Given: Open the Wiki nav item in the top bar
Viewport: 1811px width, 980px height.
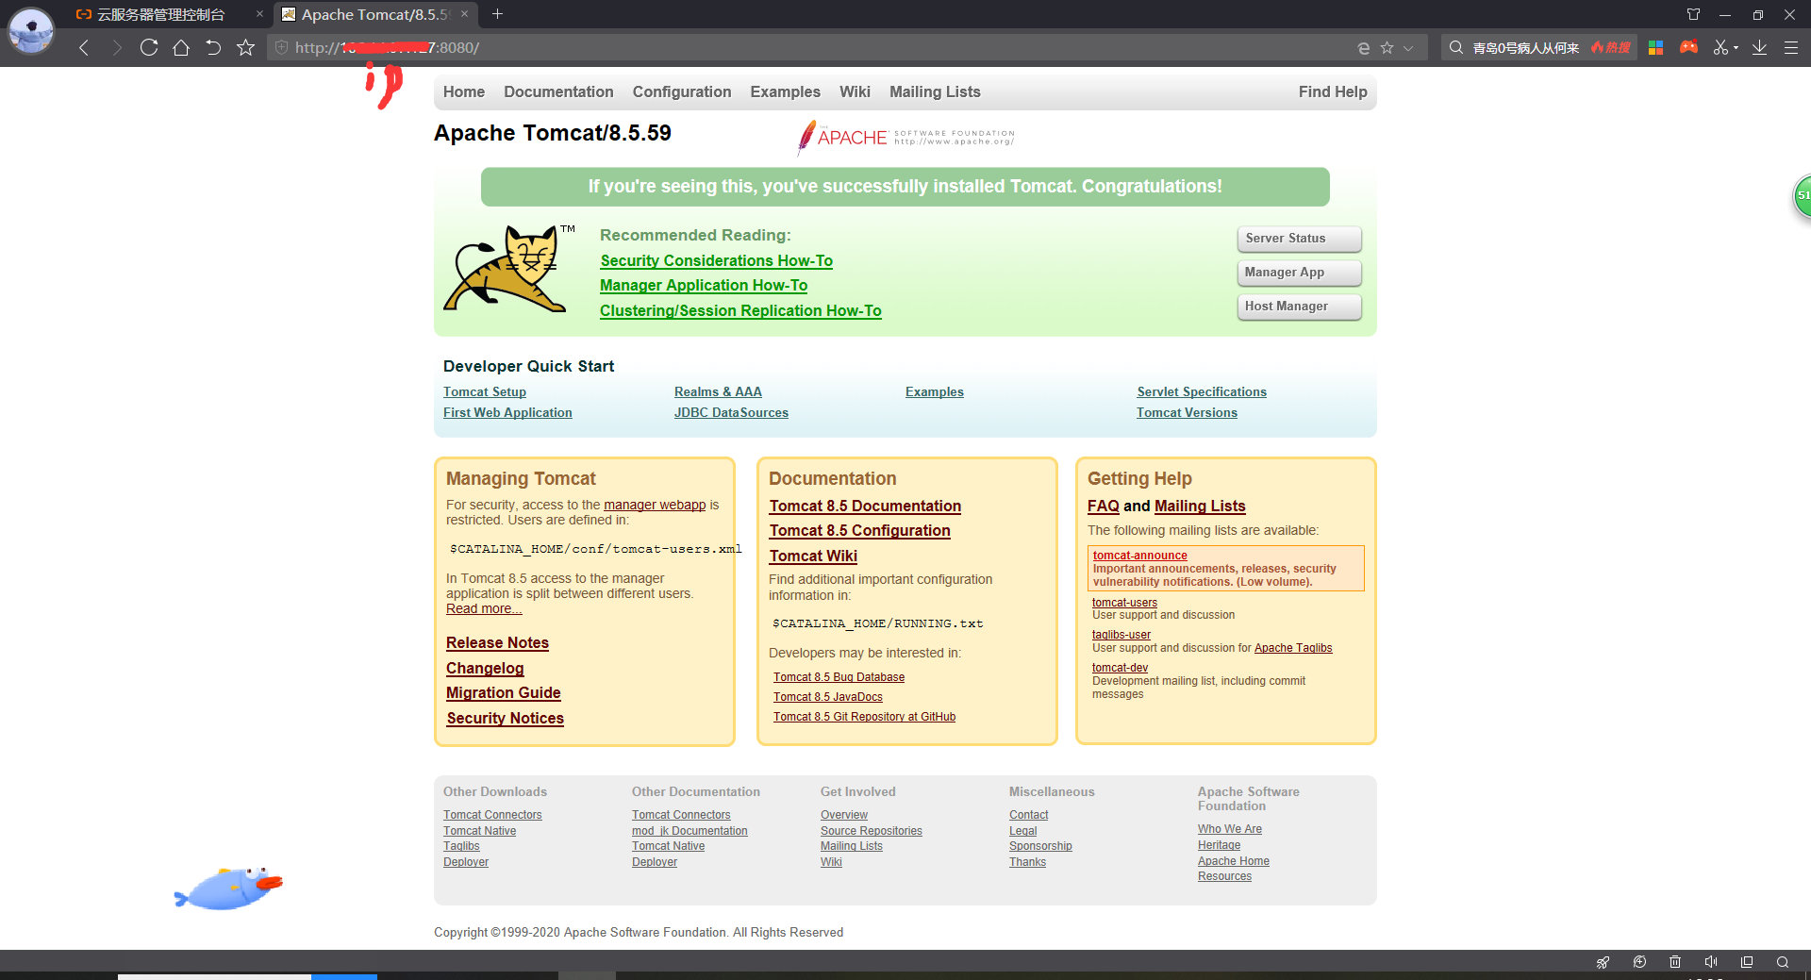Looking at the screenshot, I should (855, 91).
